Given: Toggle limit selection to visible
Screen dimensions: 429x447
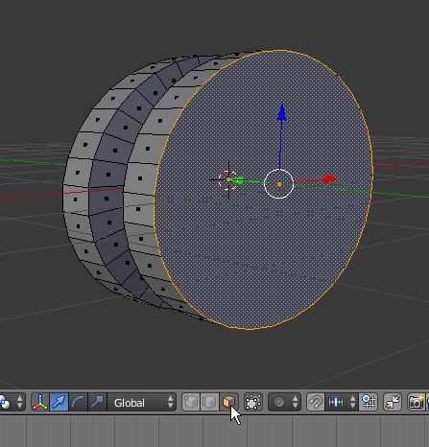Looking at the screenshot, I should (253, 402).
